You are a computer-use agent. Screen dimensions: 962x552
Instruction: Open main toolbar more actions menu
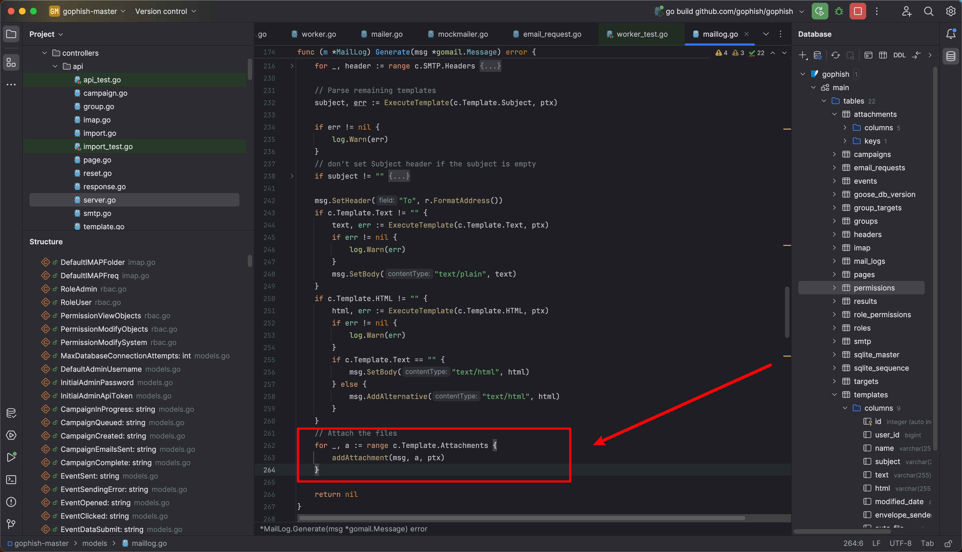[x=877, y=11]
